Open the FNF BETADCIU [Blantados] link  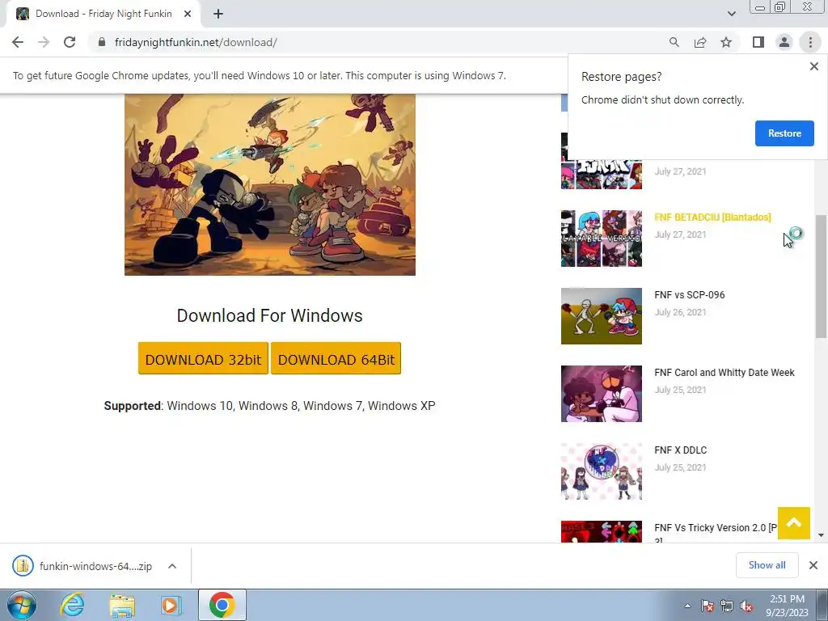[x=712, y=217]
